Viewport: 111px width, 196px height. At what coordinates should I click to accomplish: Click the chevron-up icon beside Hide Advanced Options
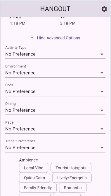[32, 38]
